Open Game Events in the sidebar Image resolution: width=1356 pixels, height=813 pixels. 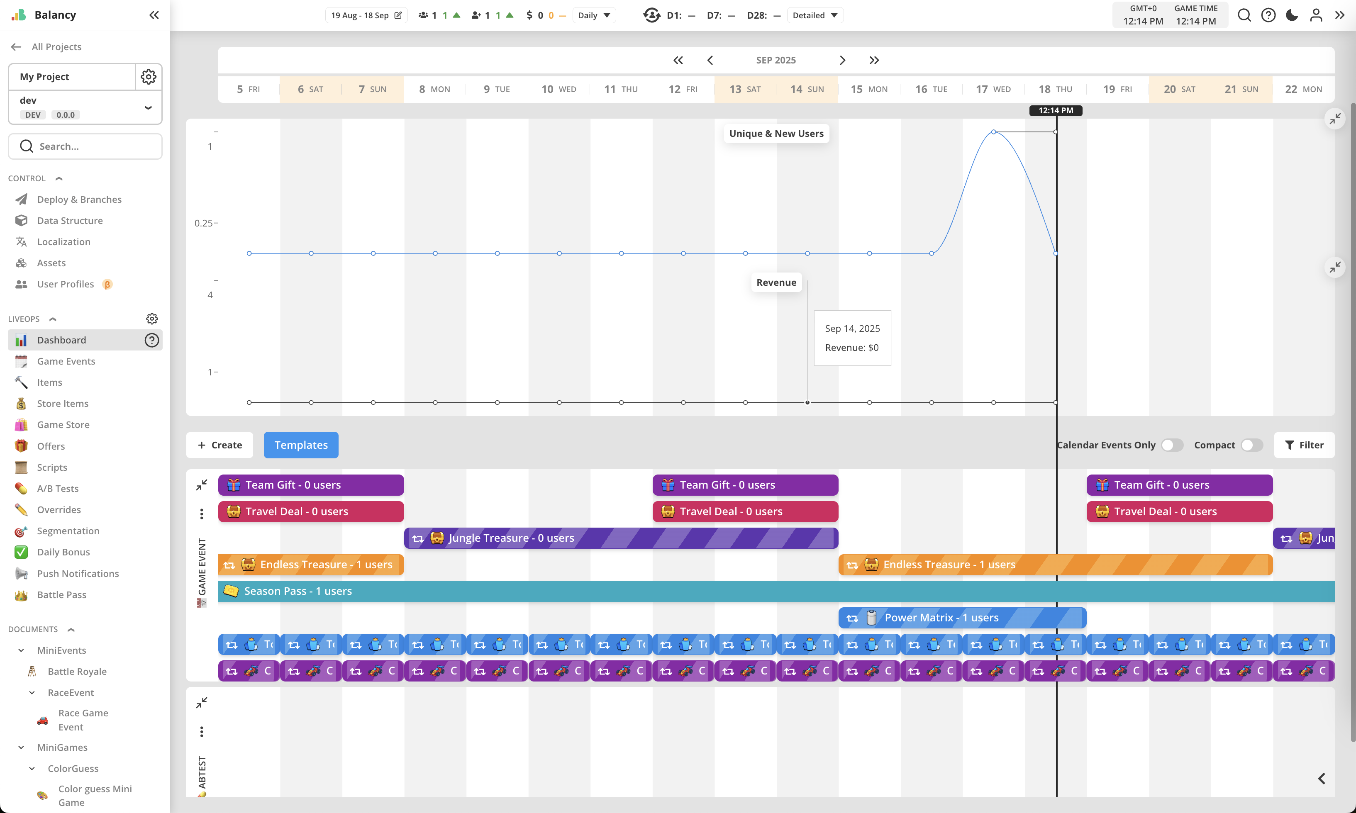(66, 361)
